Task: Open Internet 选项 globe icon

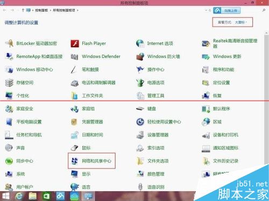Action: pyautogui.click(x=140, y=43)
